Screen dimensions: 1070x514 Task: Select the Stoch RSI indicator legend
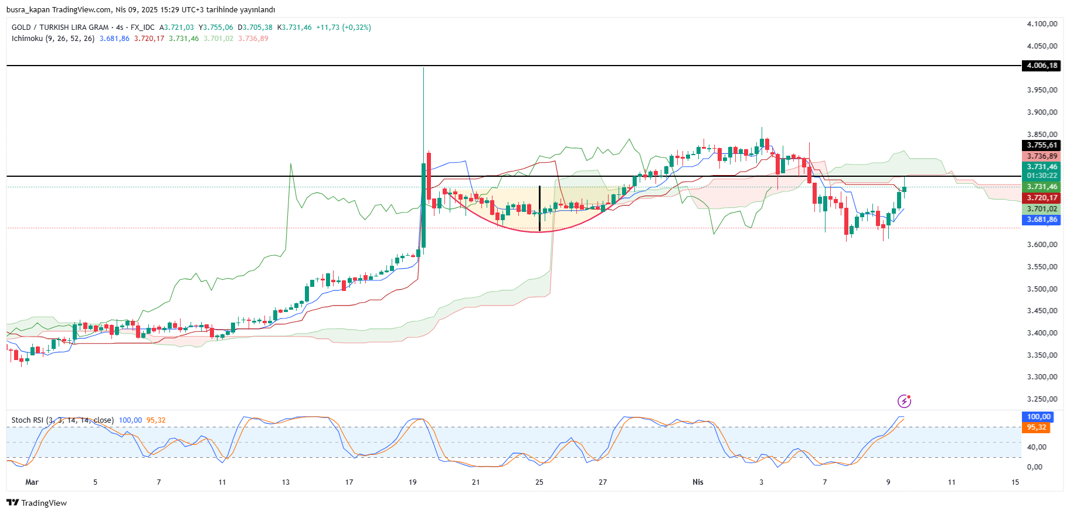pos(62,420)
